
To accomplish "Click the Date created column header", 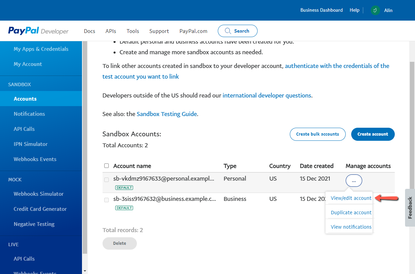I will (317, 166).
